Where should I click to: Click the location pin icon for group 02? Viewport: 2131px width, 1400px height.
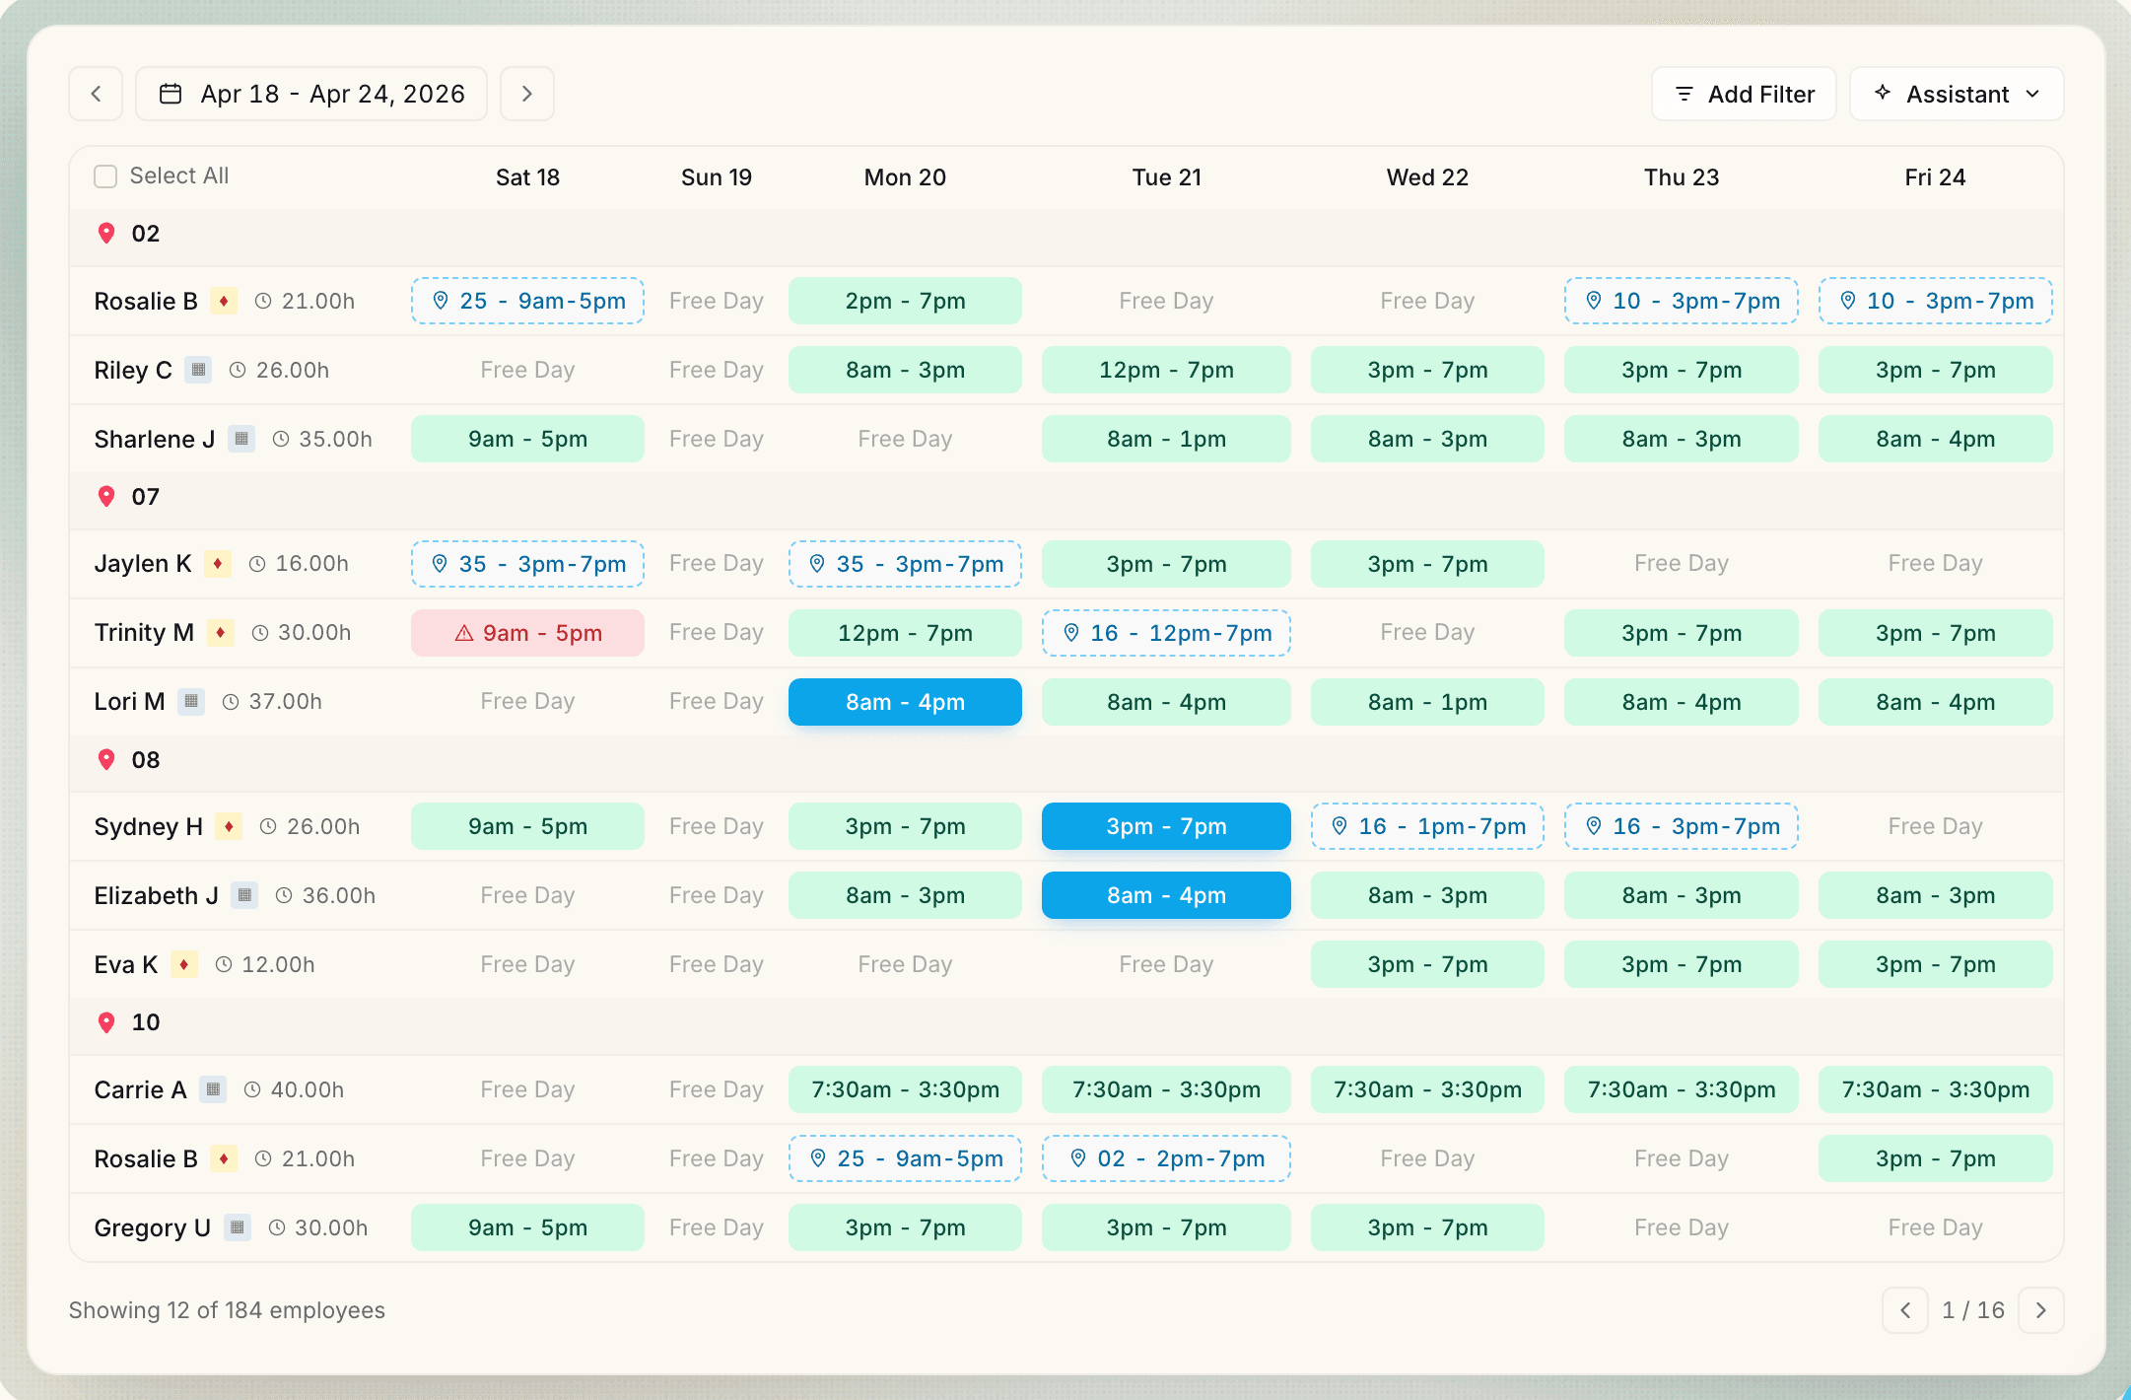pyautogui.click(x=106, y=234)
